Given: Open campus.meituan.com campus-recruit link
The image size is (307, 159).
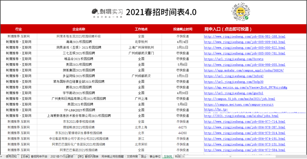Looking at the screenshot, I should pyautogui.click(x=239, y=104).
